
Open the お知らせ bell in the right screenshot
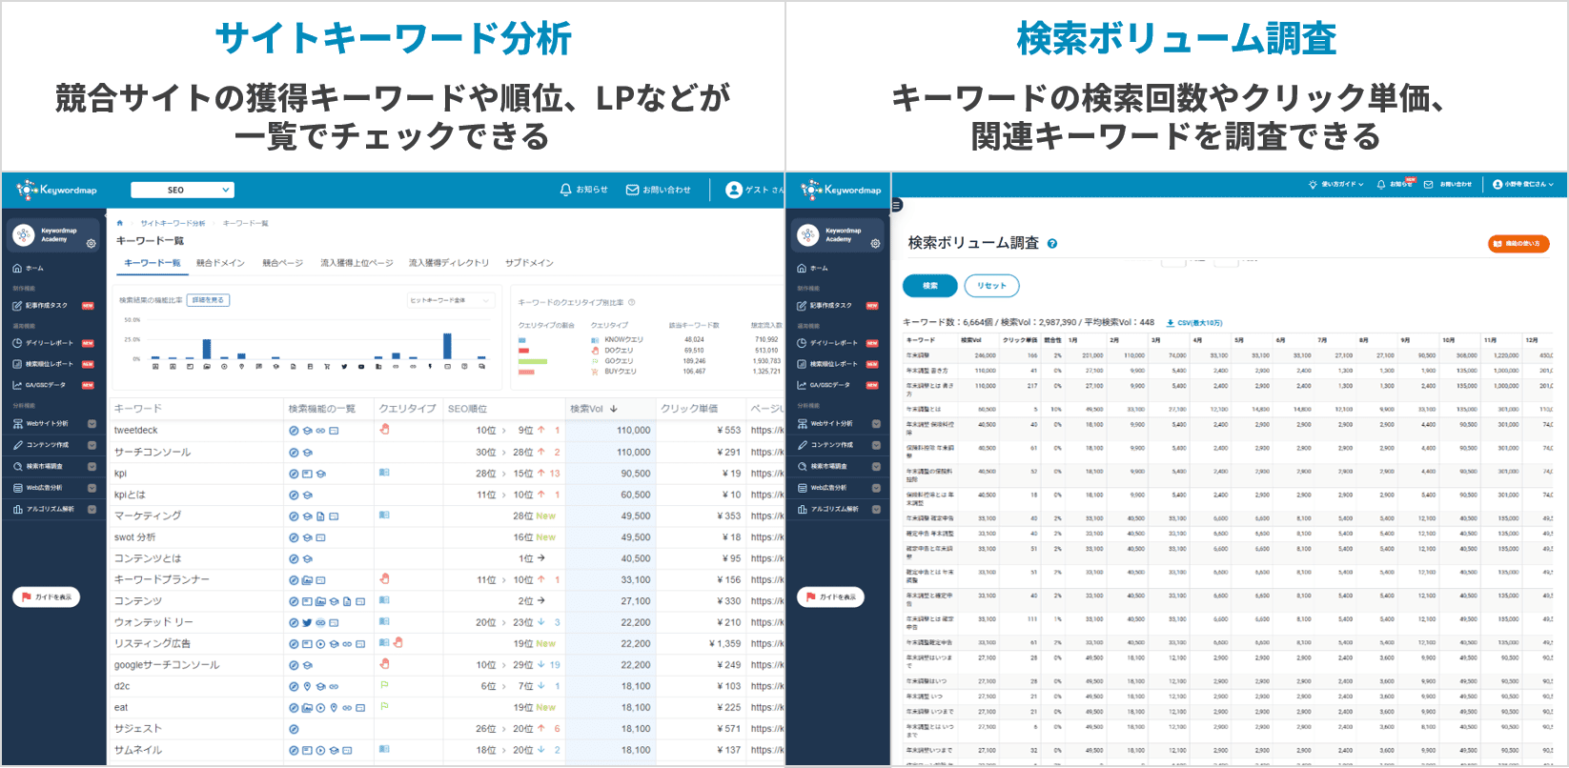[1381, 184]
